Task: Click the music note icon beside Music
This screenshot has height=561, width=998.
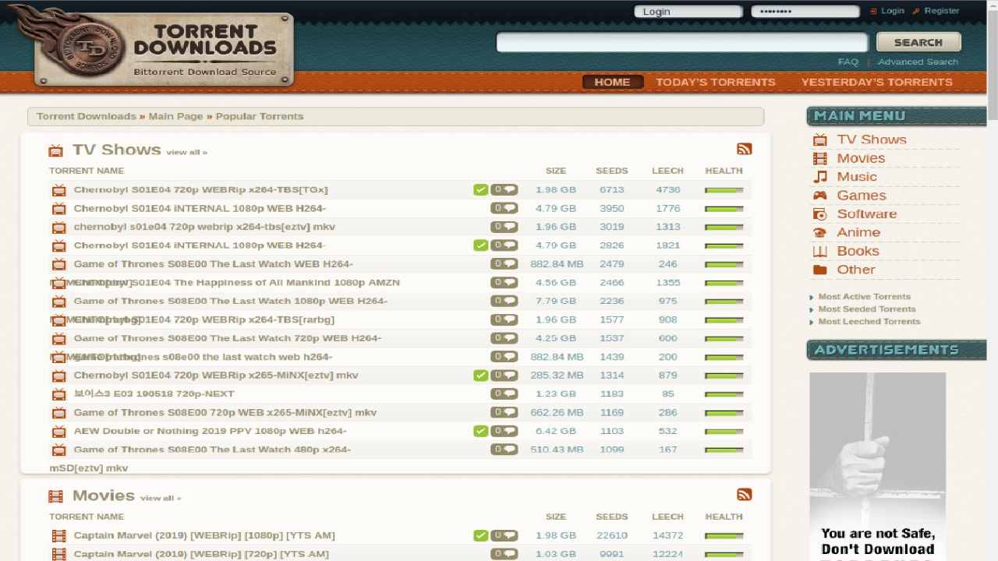Action: click(819, 177)
